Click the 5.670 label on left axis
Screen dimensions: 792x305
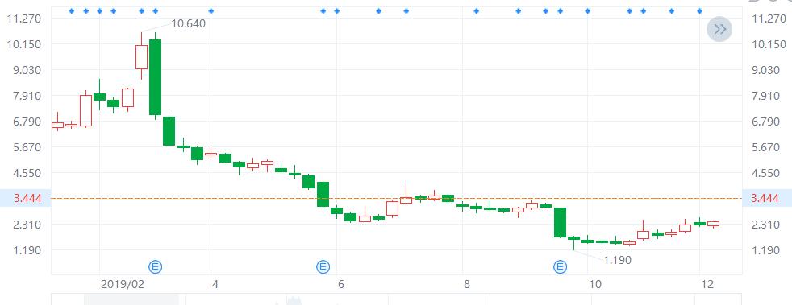coord(27,148)
